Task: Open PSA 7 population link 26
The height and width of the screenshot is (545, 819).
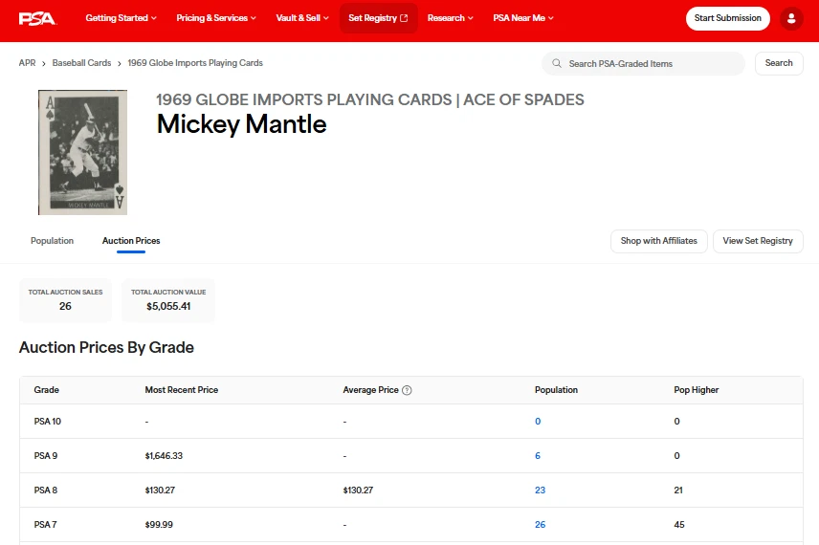Action: 540,525
